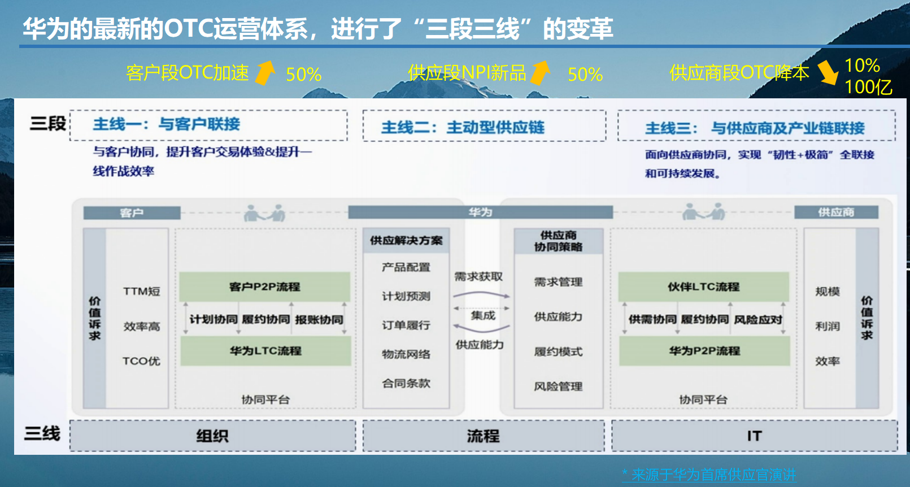910x487 pixels.
Task: Click the 供应商段OTC降本 label
Action: pos(739,73)
